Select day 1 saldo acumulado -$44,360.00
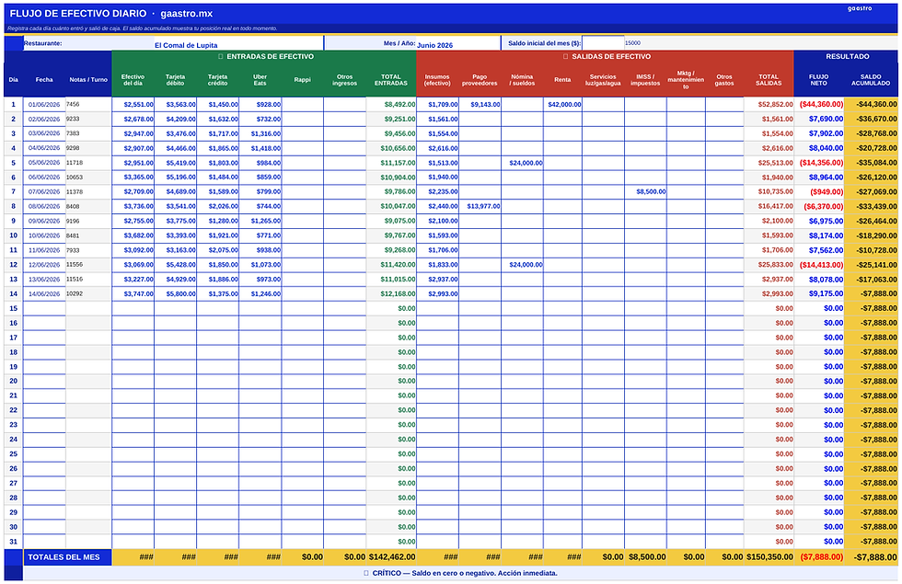 point(871,105)
